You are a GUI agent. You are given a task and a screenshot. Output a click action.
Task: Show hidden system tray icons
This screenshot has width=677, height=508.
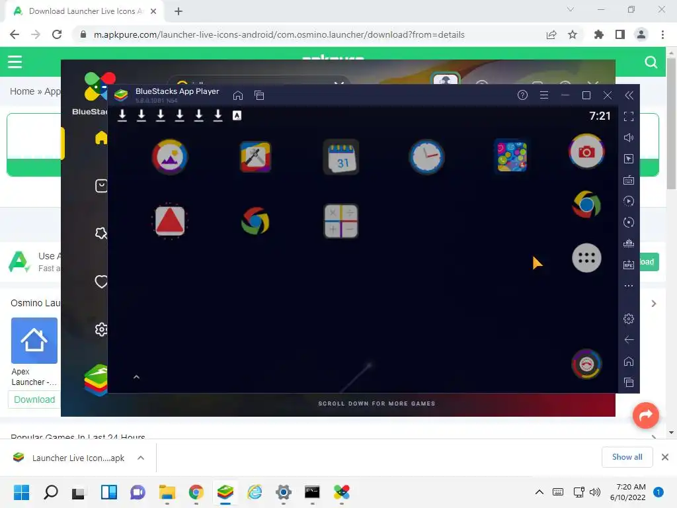click(x=539, y=492)
